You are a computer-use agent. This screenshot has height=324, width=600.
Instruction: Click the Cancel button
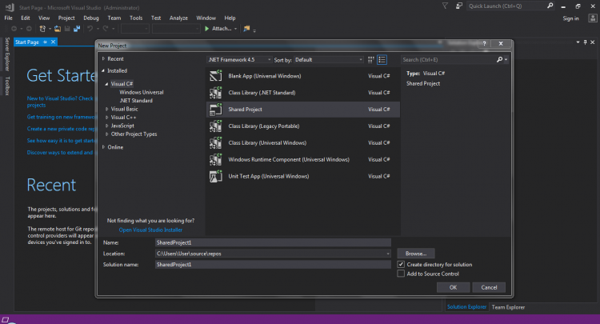489,287
